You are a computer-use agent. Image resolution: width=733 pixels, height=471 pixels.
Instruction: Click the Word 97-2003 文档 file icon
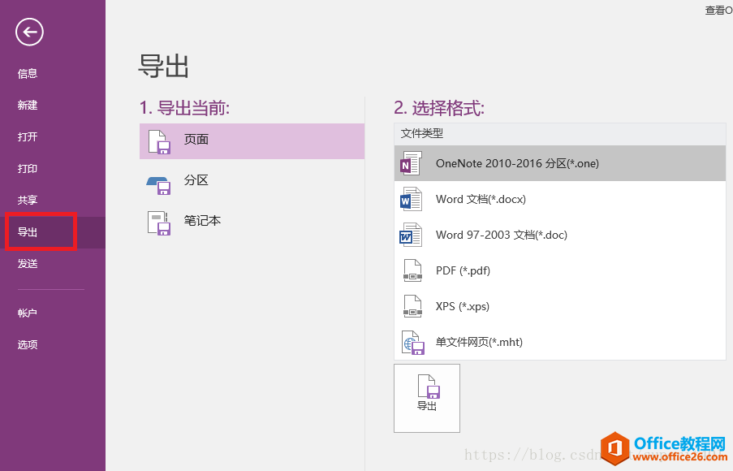click(412, 235)
